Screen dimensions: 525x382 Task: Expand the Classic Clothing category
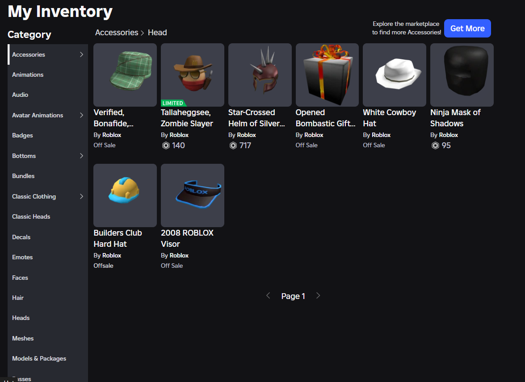point(81,196)
